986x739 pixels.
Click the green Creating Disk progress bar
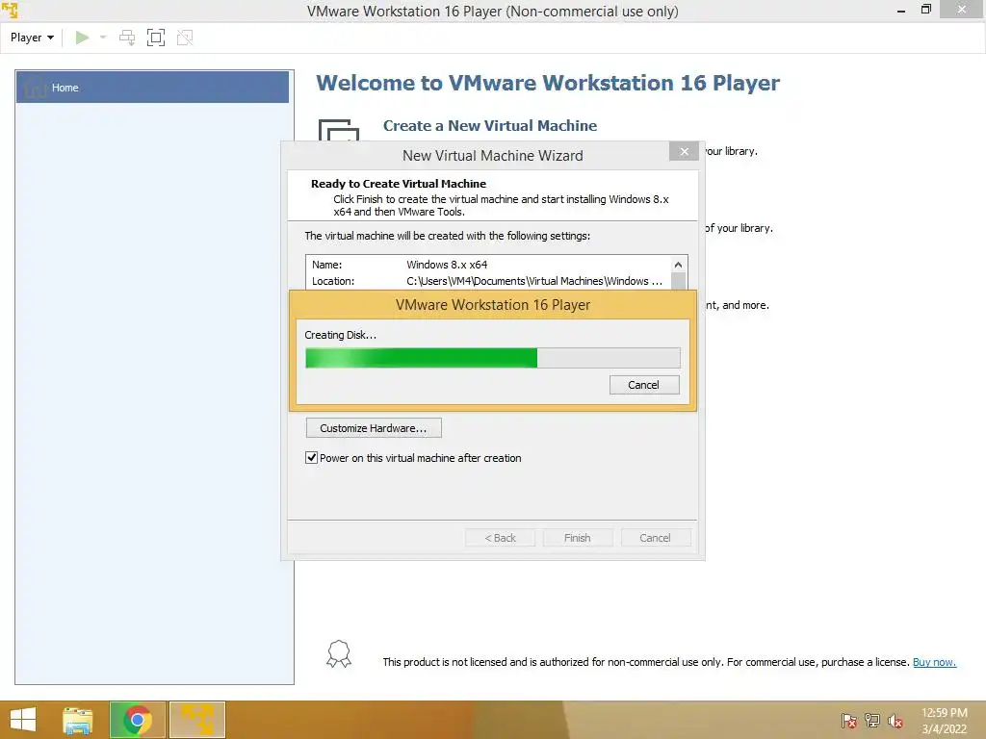pyautogui.click(x=492, y=358)
